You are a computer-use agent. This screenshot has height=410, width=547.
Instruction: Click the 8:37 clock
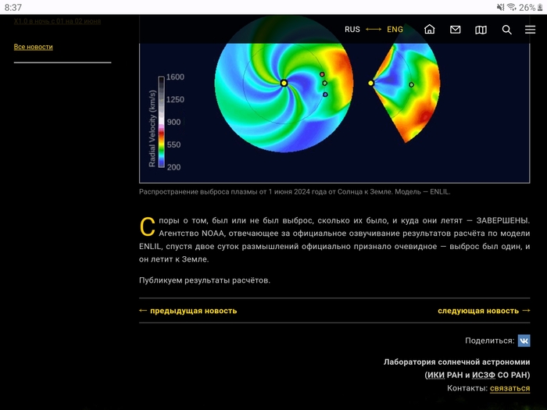click(x=13, y=7)
